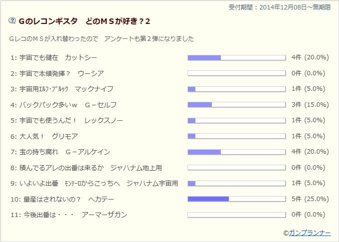
Task: Click the G-セルフ 15% result bar
Action: coord(236,105)
